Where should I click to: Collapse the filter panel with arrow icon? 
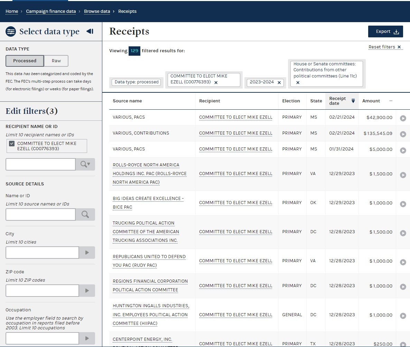(x=90, y=31)
